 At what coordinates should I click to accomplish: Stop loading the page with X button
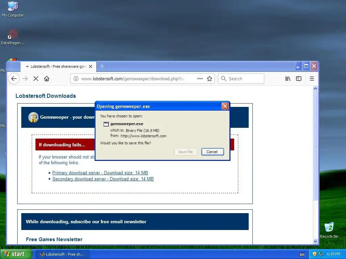coord(36,79)
